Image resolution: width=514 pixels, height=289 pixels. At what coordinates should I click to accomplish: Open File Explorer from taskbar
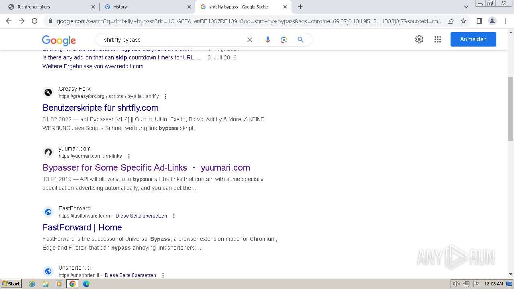tap(45, 284)
